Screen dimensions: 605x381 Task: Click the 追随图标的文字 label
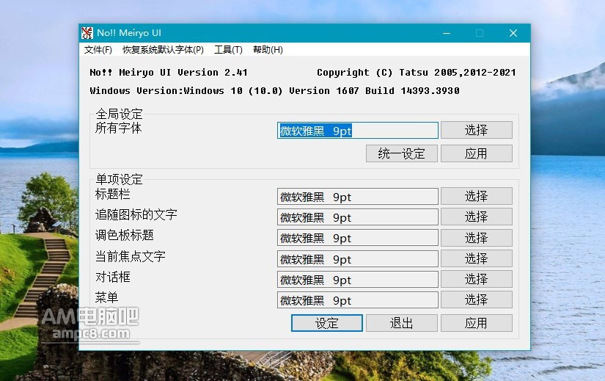pos(136,214)
